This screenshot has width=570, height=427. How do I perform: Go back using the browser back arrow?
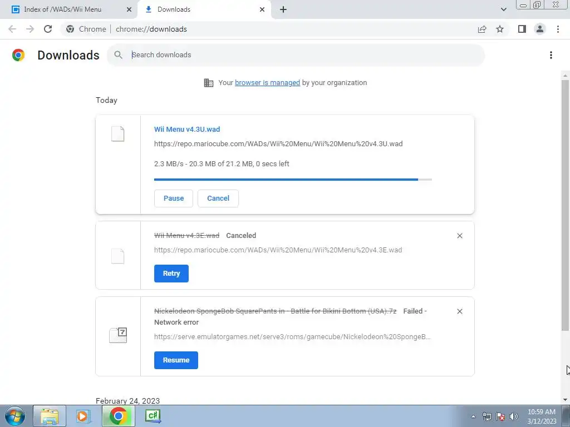[x=12, y=29]
